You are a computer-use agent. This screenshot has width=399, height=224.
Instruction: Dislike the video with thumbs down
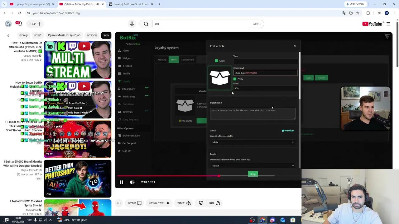(201, 203)
